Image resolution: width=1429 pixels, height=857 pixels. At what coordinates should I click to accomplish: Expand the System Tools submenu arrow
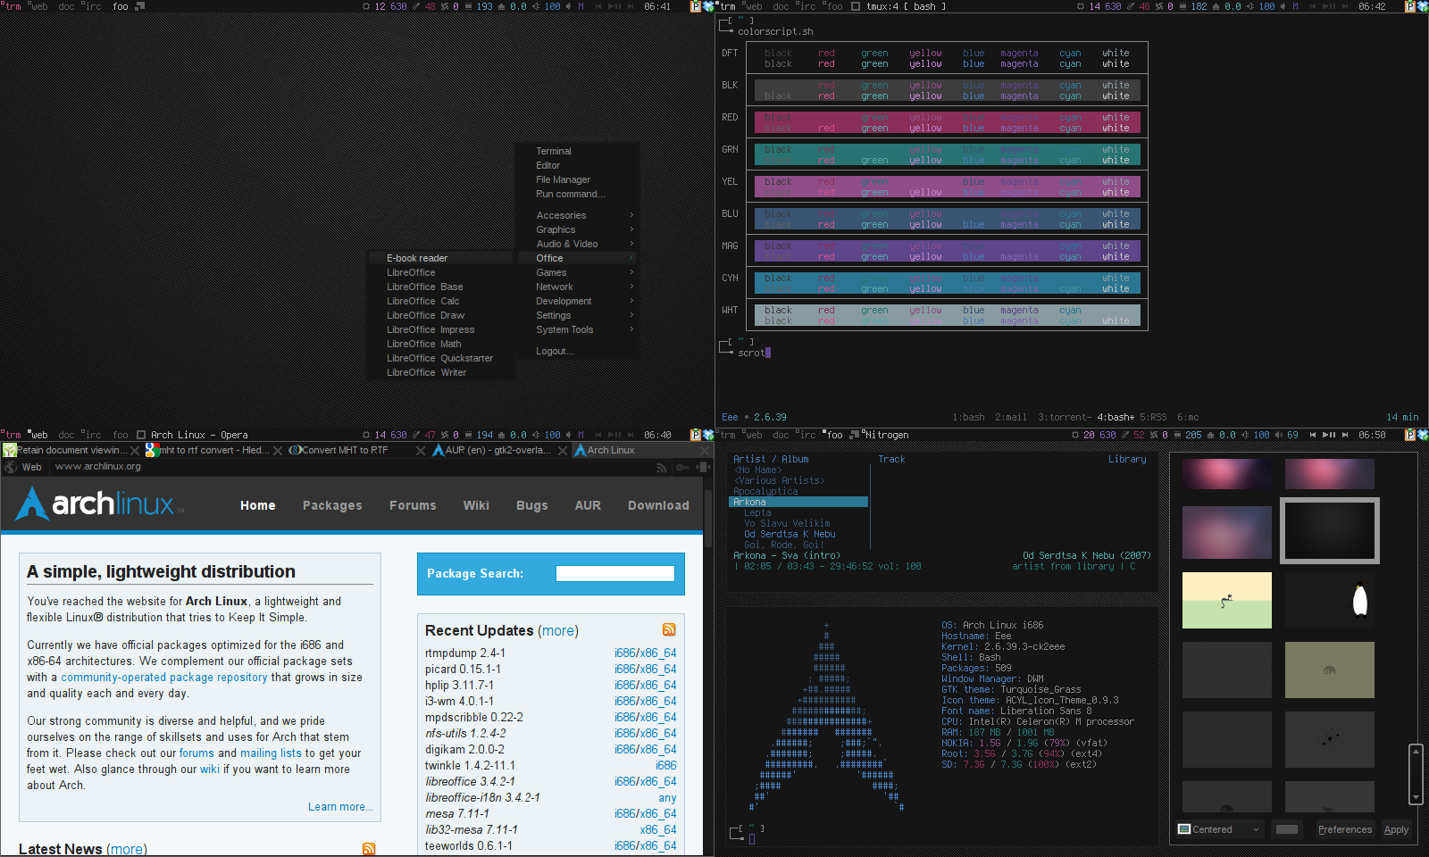pos(631,329)
